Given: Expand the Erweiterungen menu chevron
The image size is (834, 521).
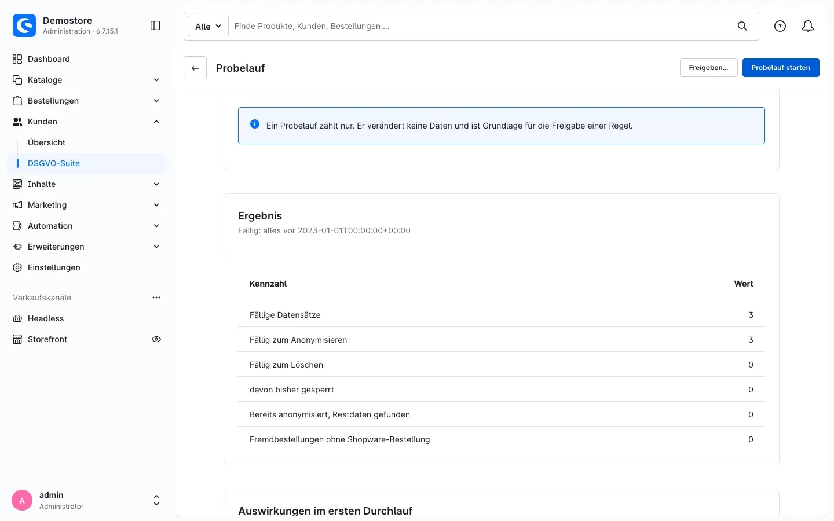Looking at the screenshot, I should (x=156, y=247).
